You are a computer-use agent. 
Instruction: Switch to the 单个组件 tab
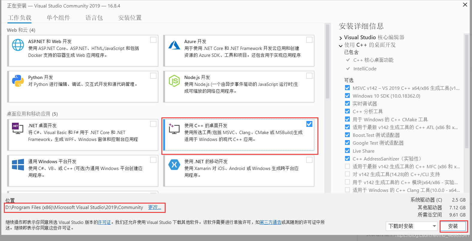coord(58,18)
